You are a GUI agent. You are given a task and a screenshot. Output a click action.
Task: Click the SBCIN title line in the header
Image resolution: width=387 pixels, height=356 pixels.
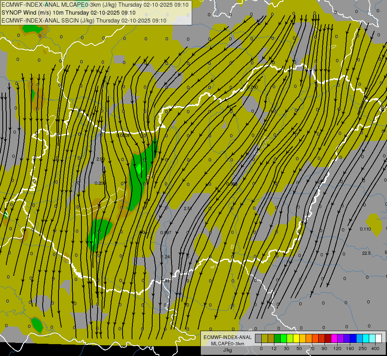(x=84, y=21)
